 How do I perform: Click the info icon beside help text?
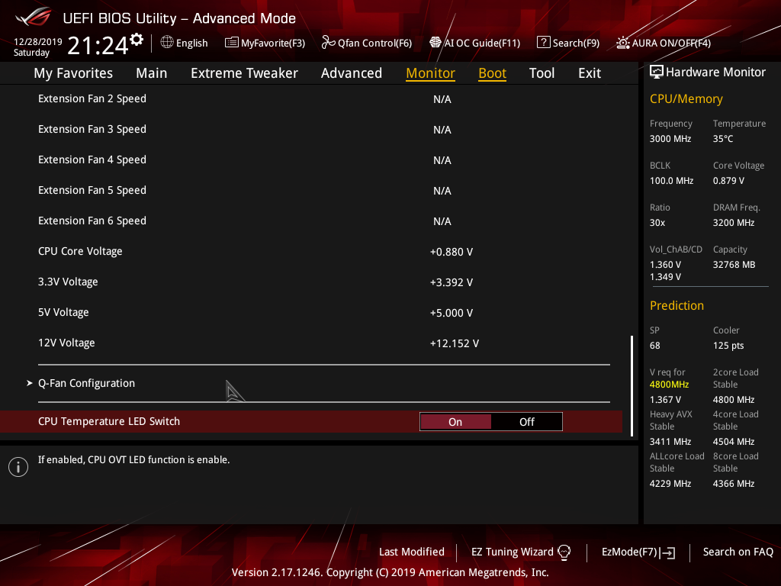click(x=18, y=467)
